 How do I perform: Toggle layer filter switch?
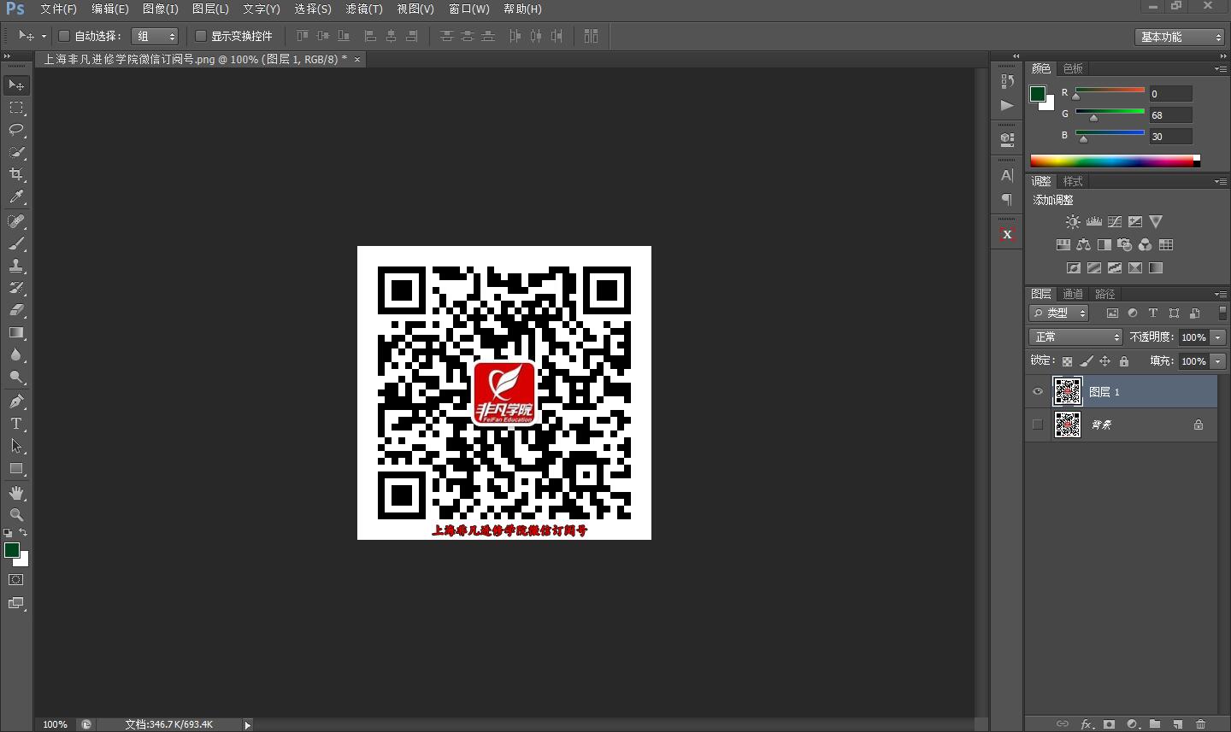[1222, 313]
